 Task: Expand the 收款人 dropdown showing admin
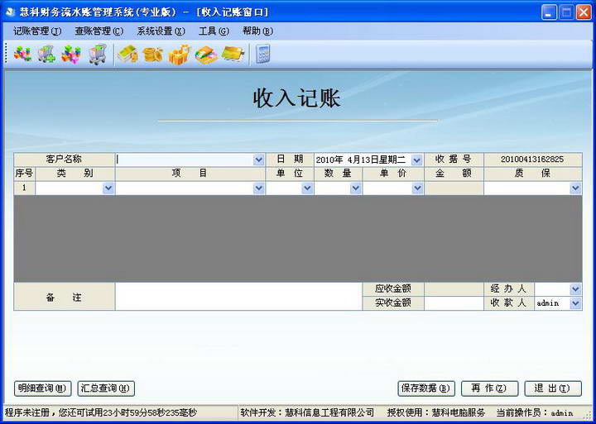click(x=575, y=303)
